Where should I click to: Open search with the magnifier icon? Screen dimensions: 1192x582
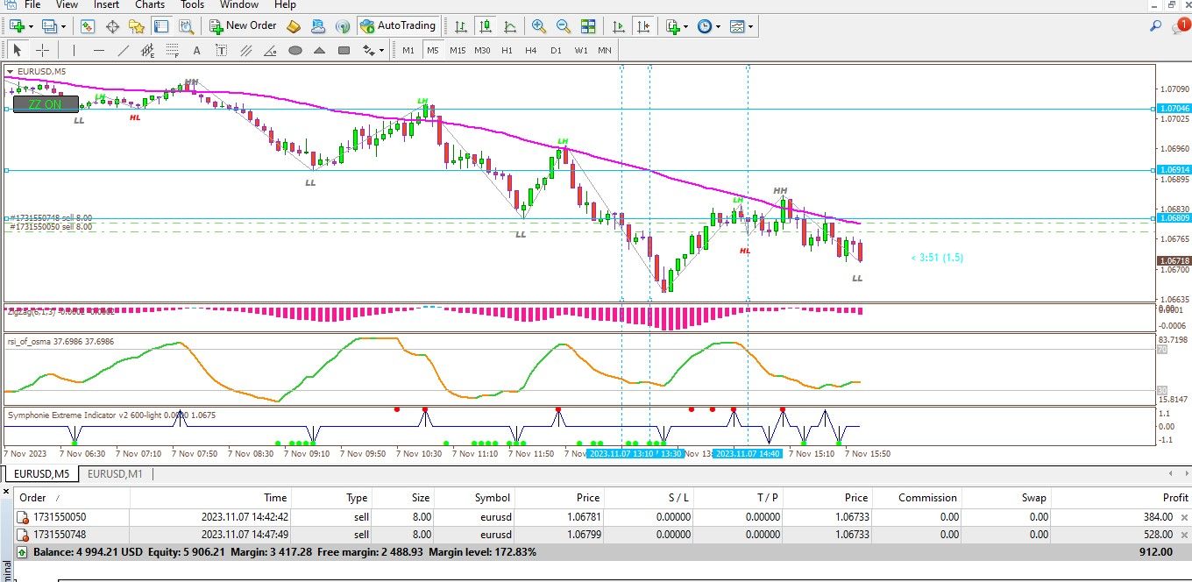point(1155,26)
